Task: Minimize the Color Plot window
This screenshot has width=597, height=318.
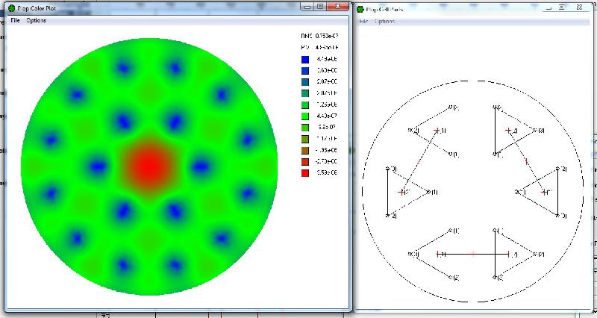Action: pos(307,7)
